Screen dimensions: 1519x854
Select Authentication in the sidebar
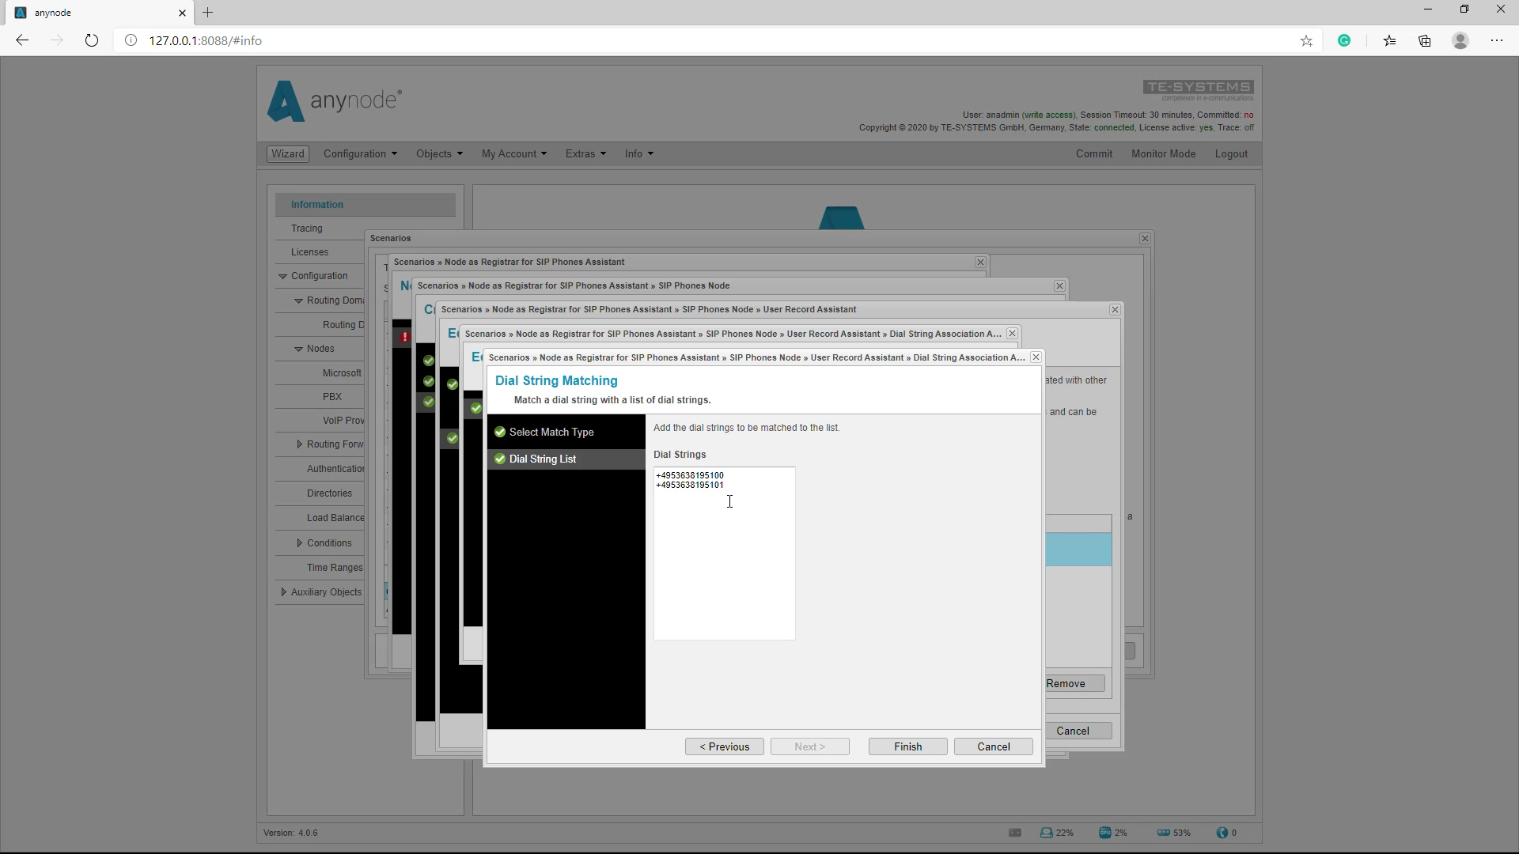335,469
